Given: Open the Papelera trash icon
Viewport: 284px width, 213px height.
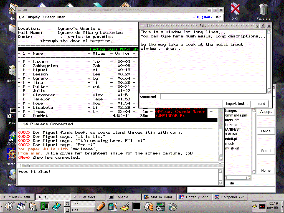Looking at the screenshot, I should click(x=263, y=9).
